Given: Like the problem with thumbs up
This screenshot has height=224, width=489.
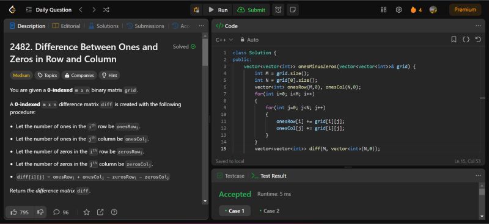Looking at the screenshot, I should tap(20, 212).
